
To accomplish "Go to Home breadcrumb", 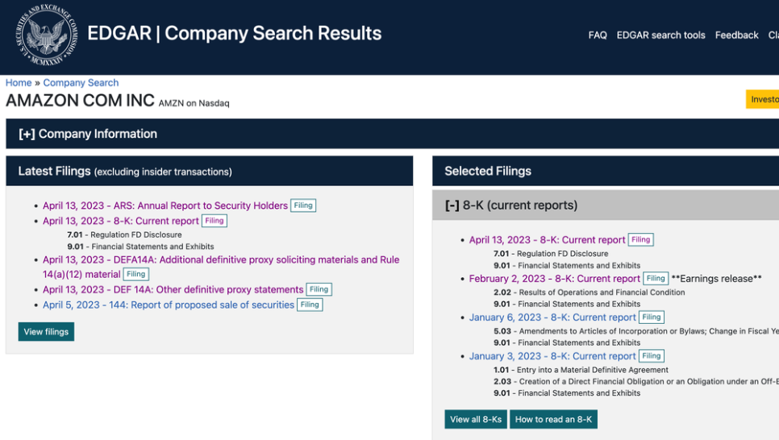I will click(19, 82).
